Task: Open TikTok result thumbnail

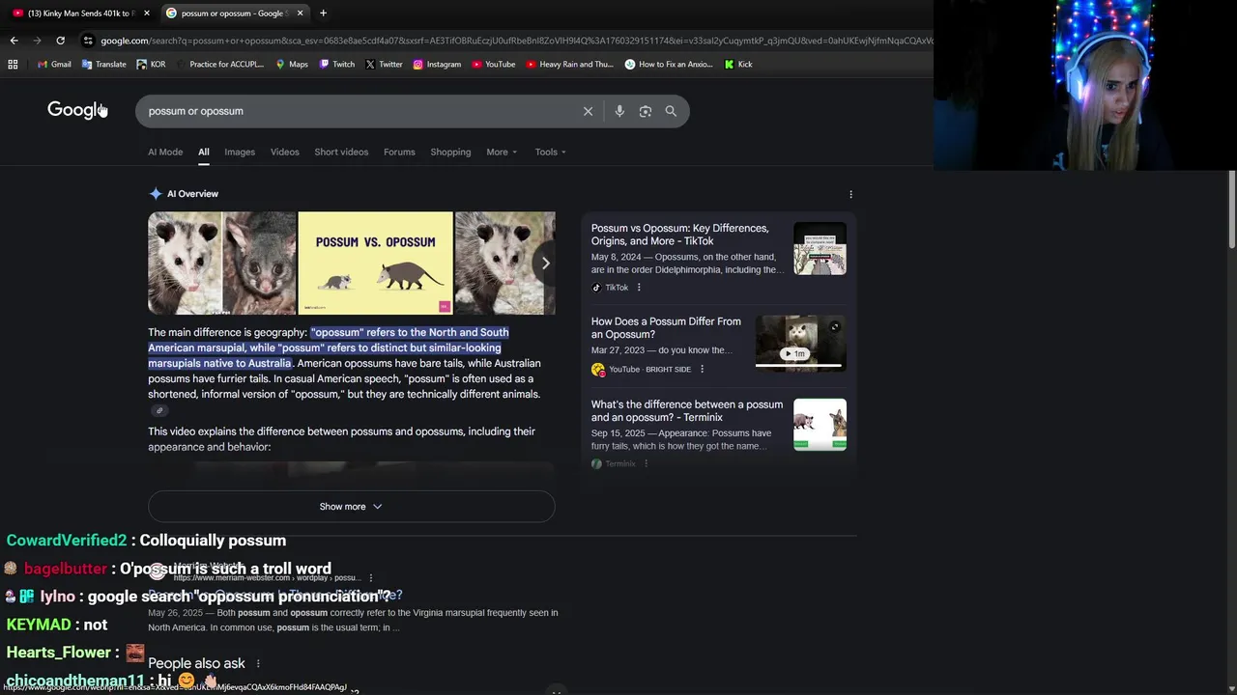Action: pos(820,248)
